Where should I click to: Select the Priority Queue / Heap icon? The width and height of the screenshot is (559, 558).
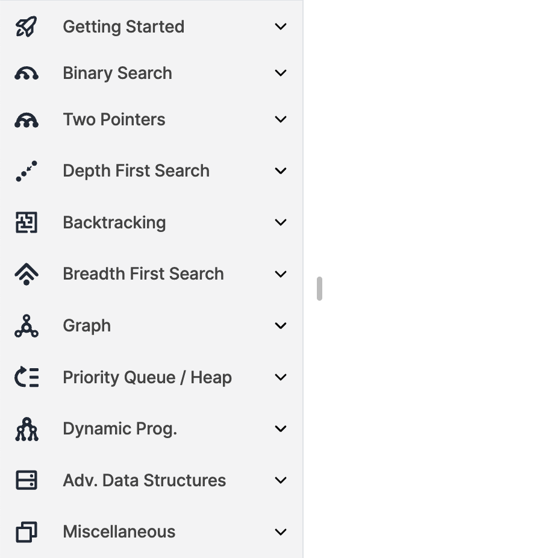[26, 377]
